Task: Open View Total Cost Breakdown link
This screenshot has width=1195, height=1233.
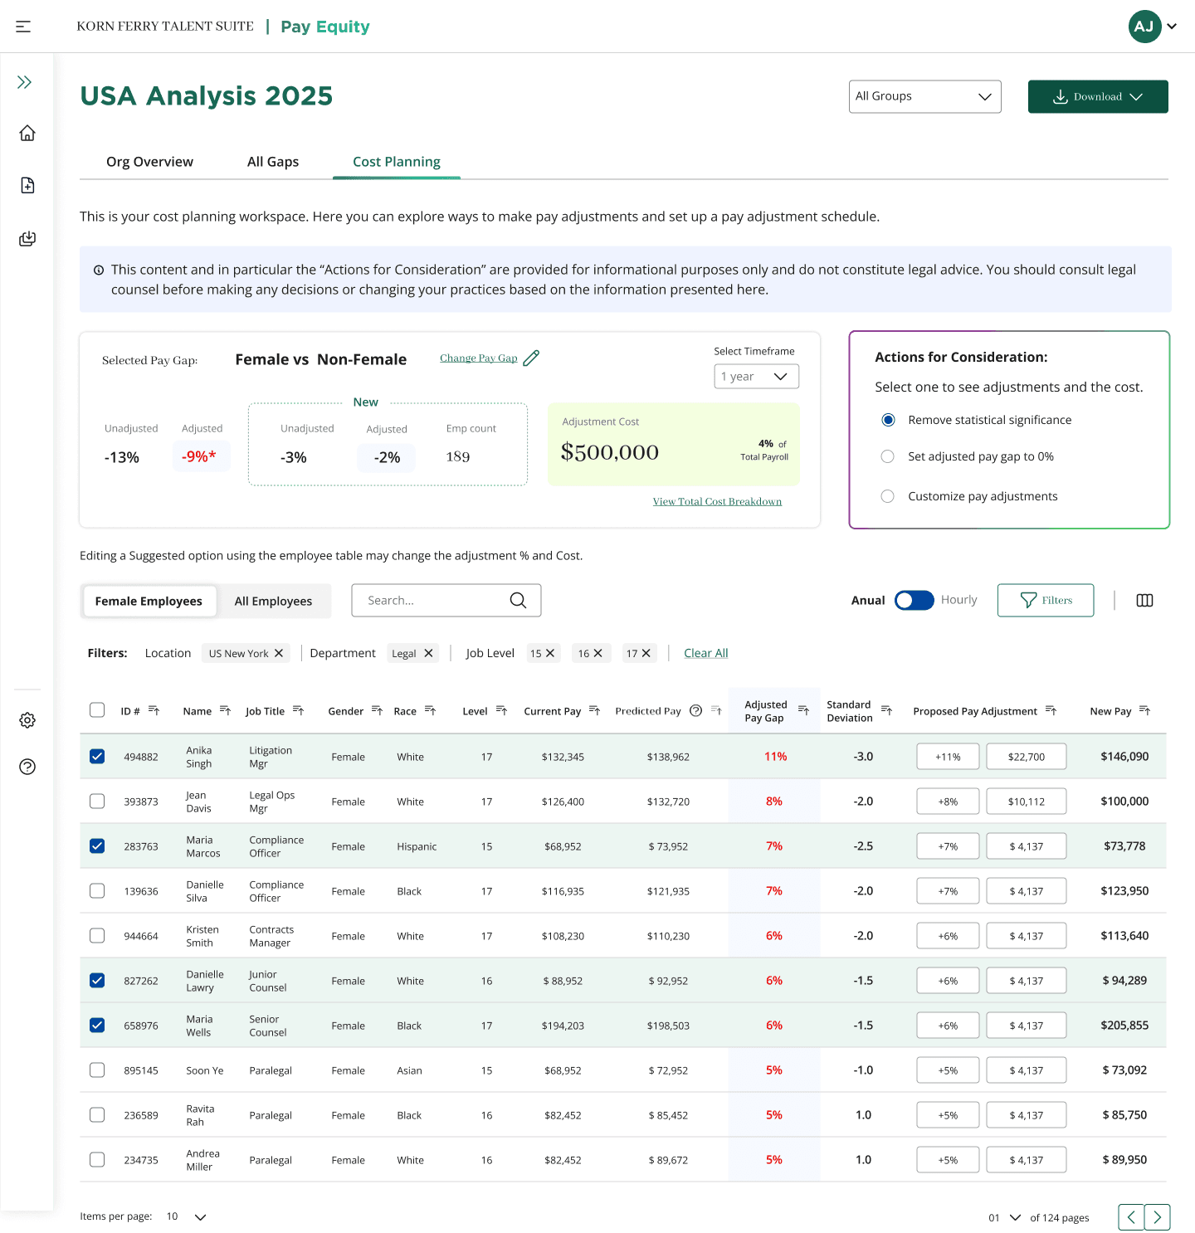Action: (717, 501)
